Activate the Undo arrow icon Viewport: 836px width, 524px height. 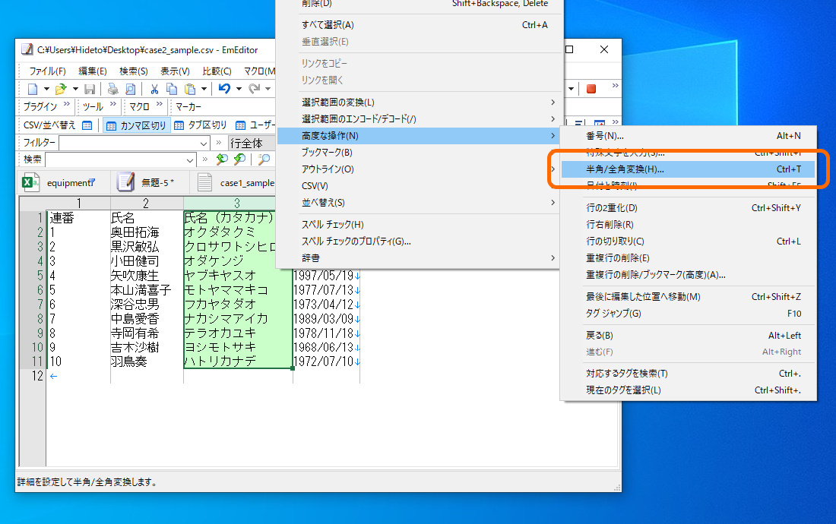point(224,88)
